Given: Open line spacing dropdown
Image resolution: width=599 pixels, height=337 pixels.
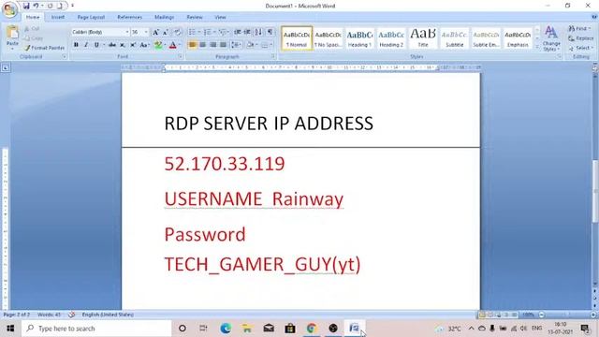Looking at the screenshot, I should [x=236, y=45].
